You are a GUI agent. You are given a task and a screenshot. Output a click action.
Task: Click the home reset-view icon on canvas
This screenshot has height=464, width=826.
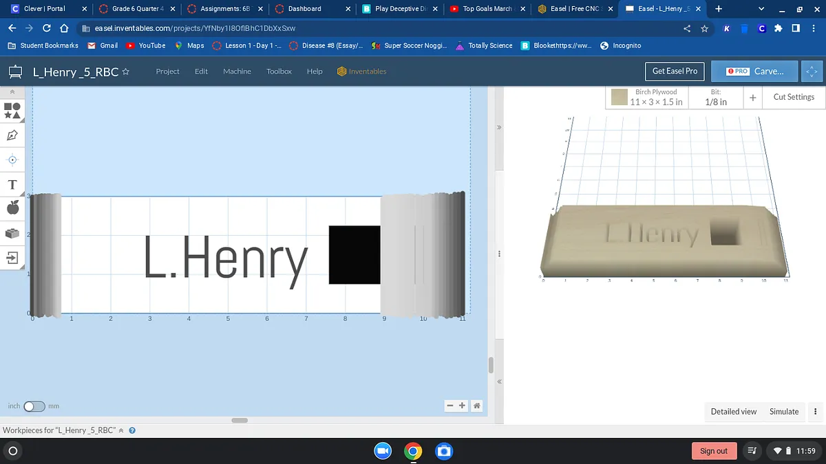pyautogui.click(x=476, y=406)
